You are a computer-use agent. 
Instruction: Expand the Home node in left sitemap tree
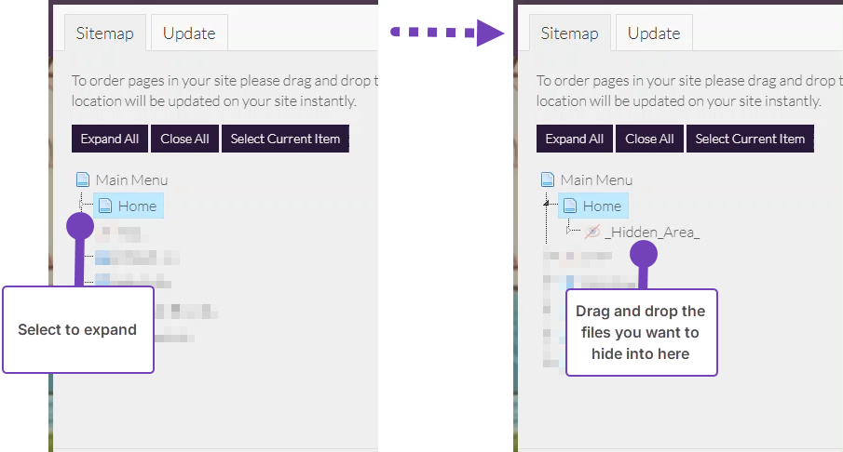pyautogui.click(x=81, y=206)
